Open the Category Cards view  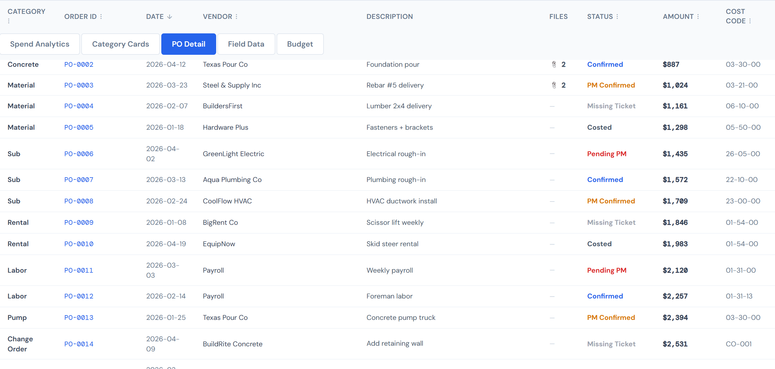click(120, 44)
